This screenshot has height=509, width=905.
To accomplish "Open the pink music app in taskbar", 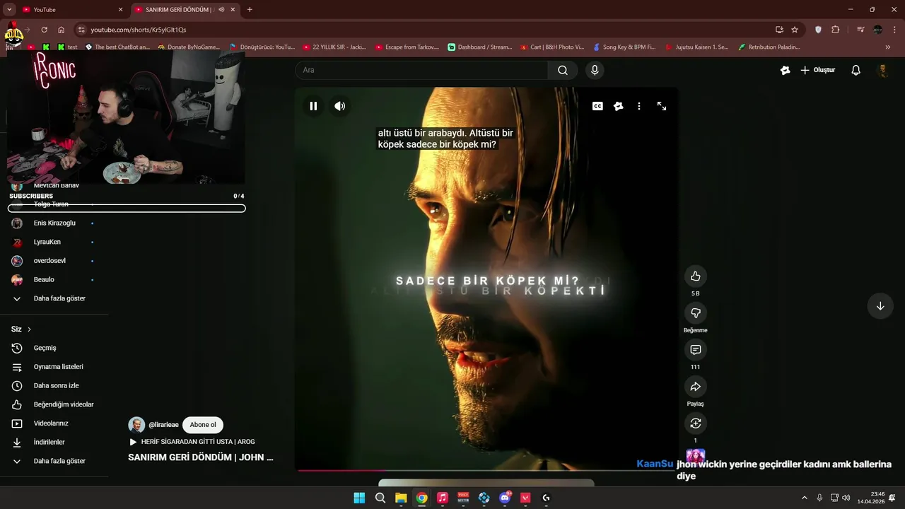I will (x=443, y=498).
